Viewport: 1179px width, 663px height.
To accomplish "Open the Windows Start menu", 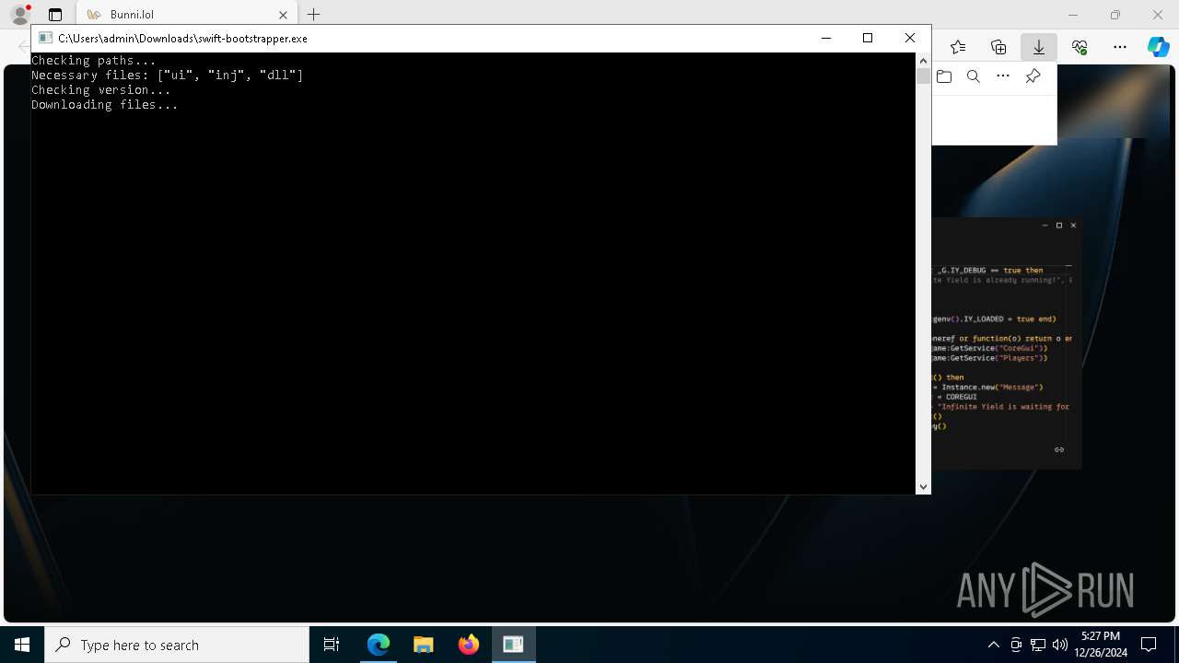I will [x=22, y=645].
